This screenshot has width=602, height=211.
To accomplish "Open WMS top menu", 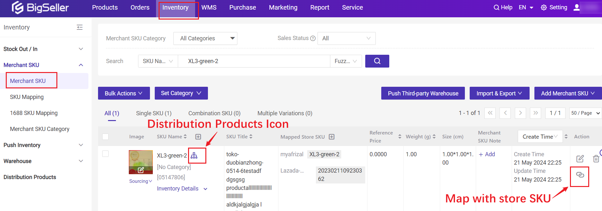I will 209,7.
